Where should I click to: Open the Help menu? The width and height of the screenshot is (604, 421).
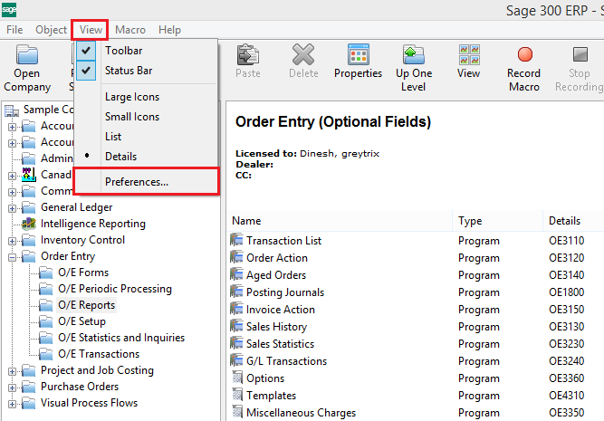tap(169, 30)
